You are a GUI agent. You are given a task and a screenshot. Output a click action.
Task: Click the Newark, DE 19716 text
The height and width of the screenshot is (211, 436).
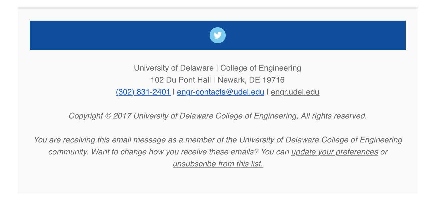click(x=251, y=80)
